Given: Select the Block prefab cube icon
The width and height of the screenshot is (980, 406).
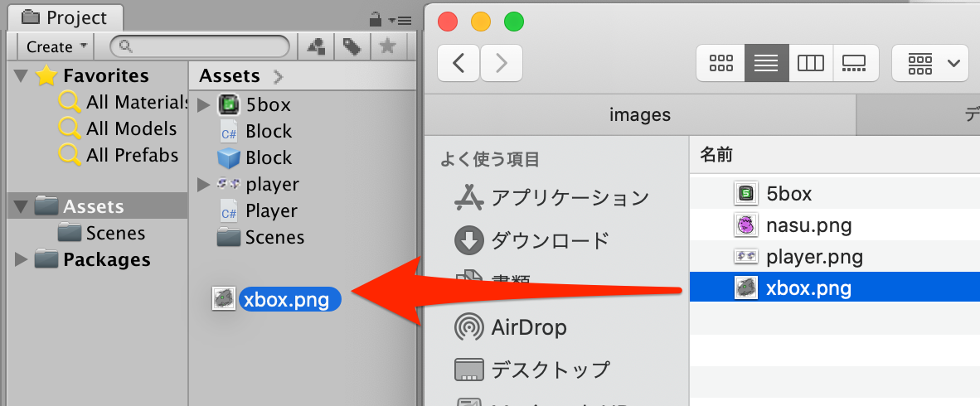Looking at the screenshot, I should 229,158.
